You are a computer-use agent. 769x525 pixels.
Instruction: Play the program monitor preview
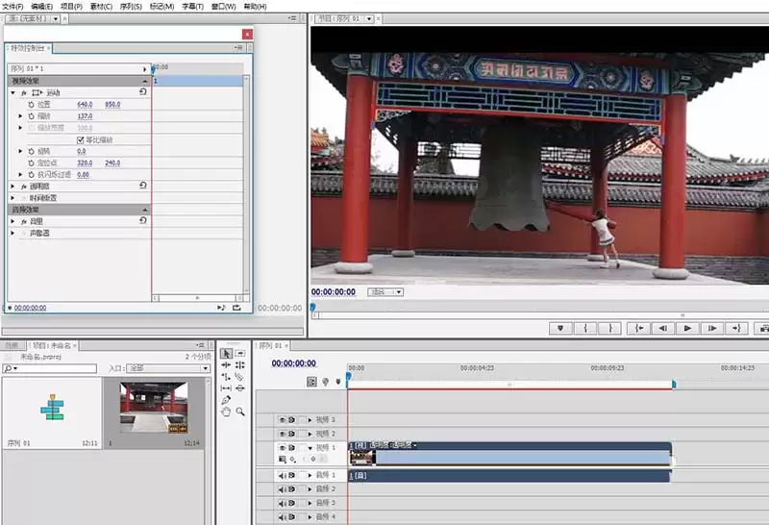click(x=687, y=328)
